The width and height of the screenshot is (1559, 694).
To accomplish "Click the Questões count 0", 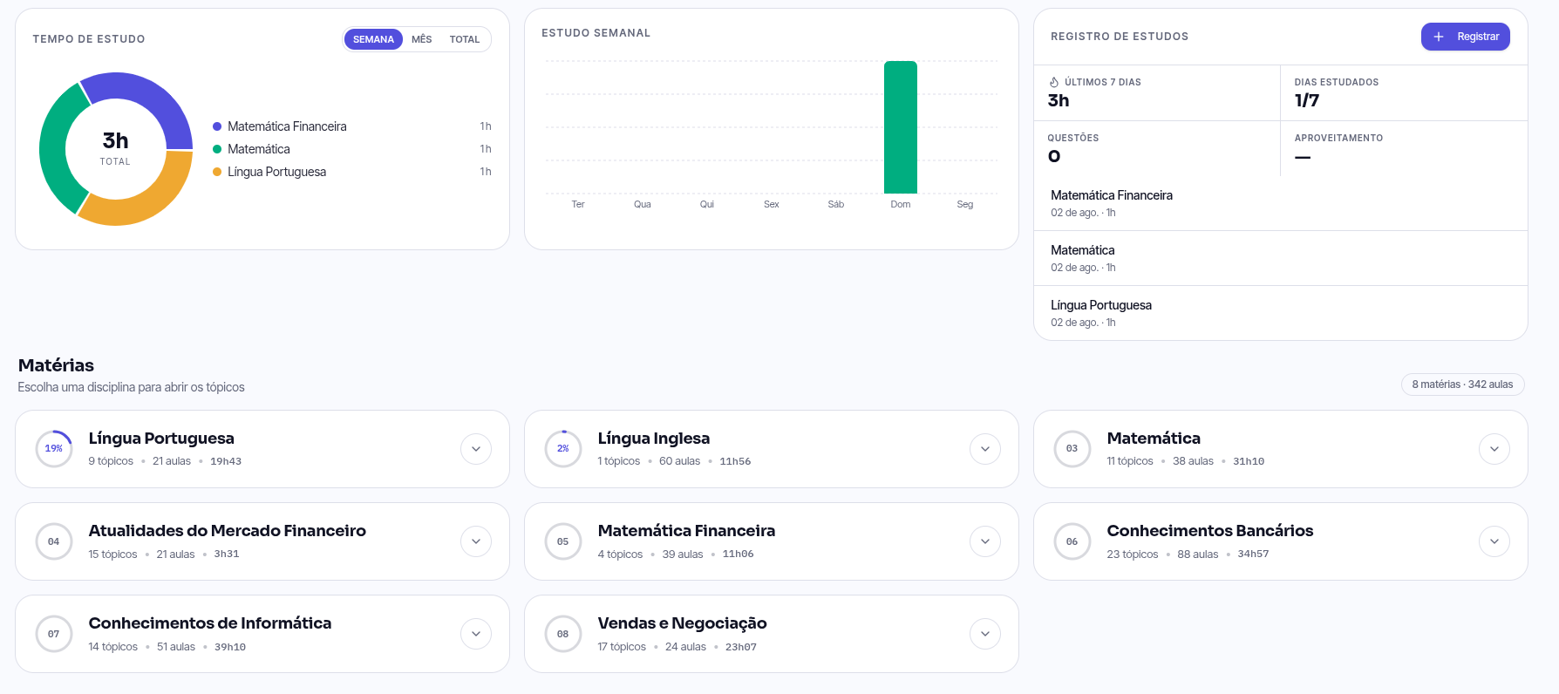I will (1054, 156).
